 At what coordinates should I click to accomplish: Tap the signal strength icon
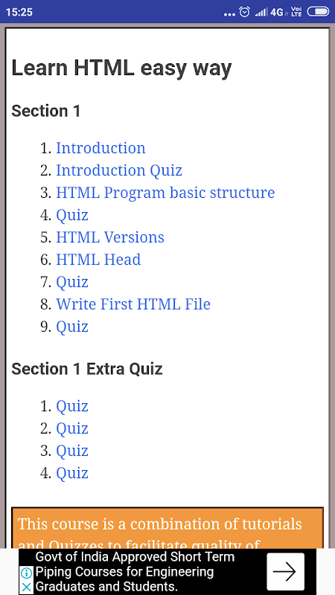coord(261,12)
